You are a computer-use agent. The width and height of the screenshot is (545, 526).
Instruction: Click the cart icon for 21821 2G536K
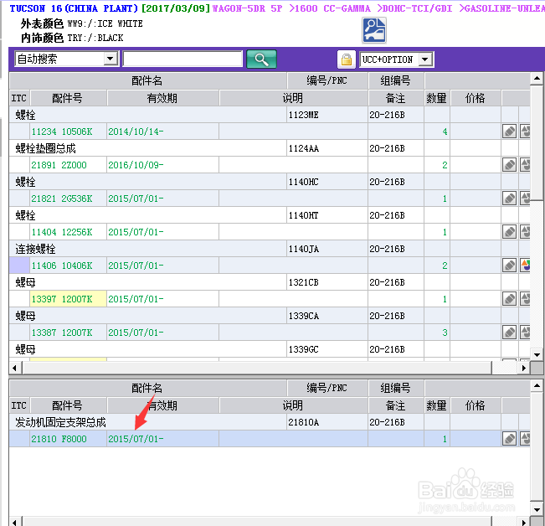525,199
